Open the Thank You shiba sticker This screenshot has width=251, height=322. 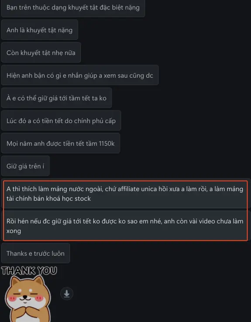click(x=29, y=294)
